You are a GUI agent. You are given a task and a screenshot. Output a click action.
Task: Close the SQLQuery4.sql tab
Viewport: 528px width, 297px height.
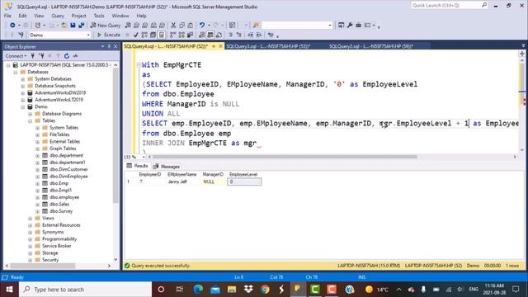click(x=221, y=46)
